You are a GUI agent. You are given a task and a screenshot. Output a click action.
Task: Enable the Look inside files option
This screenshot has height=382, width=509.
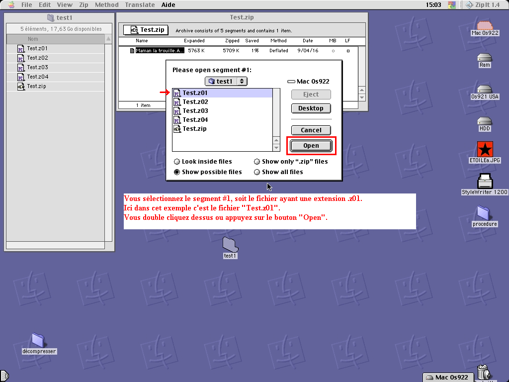pos(177,162)
